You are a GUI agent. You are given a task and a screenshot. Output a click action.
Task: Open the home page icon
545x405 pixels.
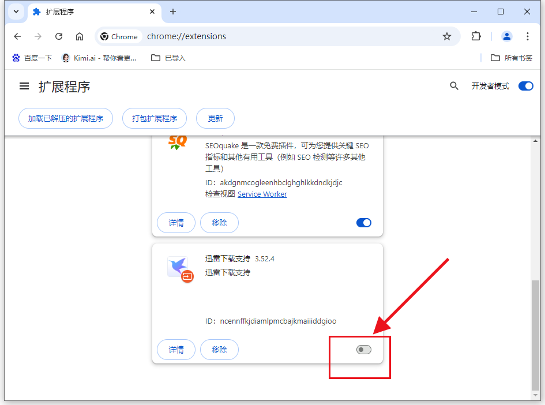[x=80, y=36]
